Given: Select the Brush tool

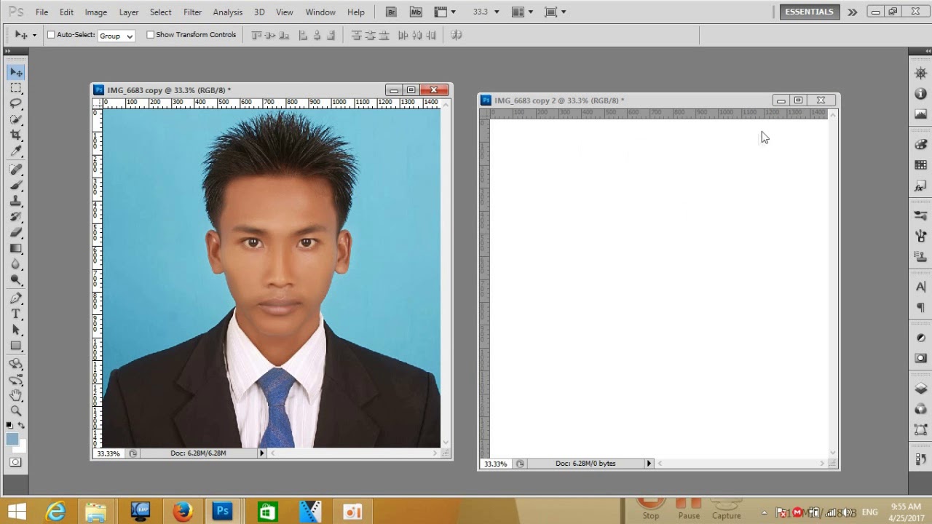Looking at the screenshot, I should click(16, 186).
